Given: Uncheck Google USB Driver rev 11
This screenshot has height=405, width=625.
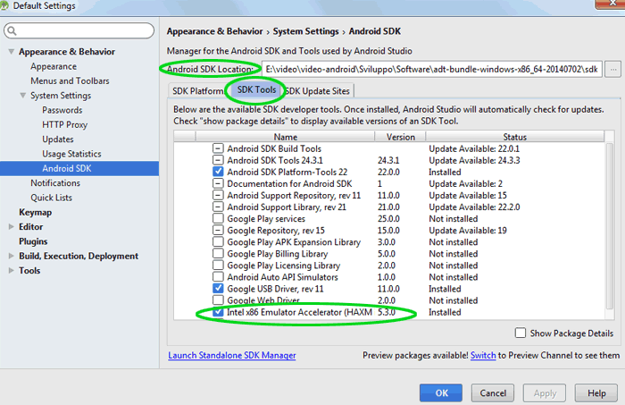Looking at the screenshot, I should click(x=218, y=289).
